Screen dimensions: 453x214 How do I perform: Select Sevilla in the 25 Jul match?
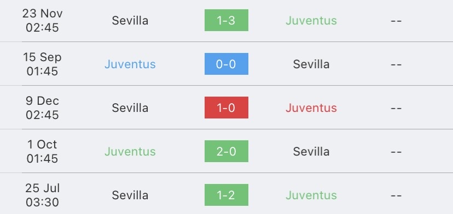tap(130, 195)
